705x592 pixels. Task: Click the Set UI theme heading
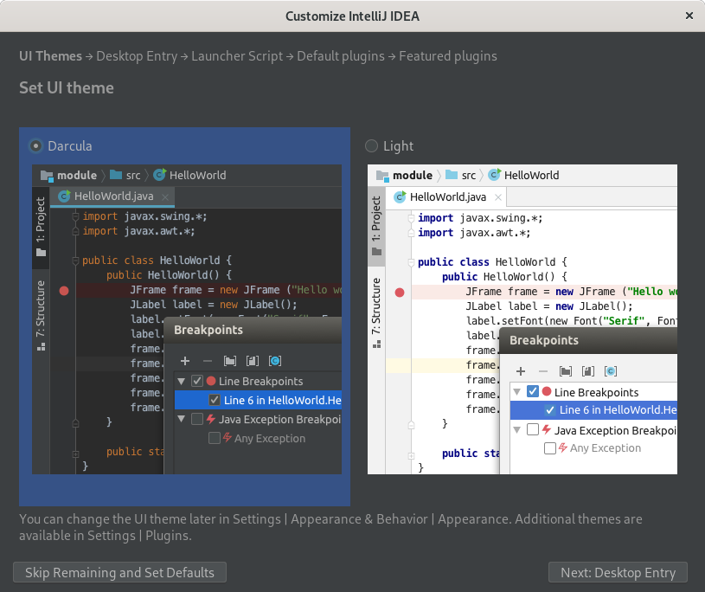[67, 87]
